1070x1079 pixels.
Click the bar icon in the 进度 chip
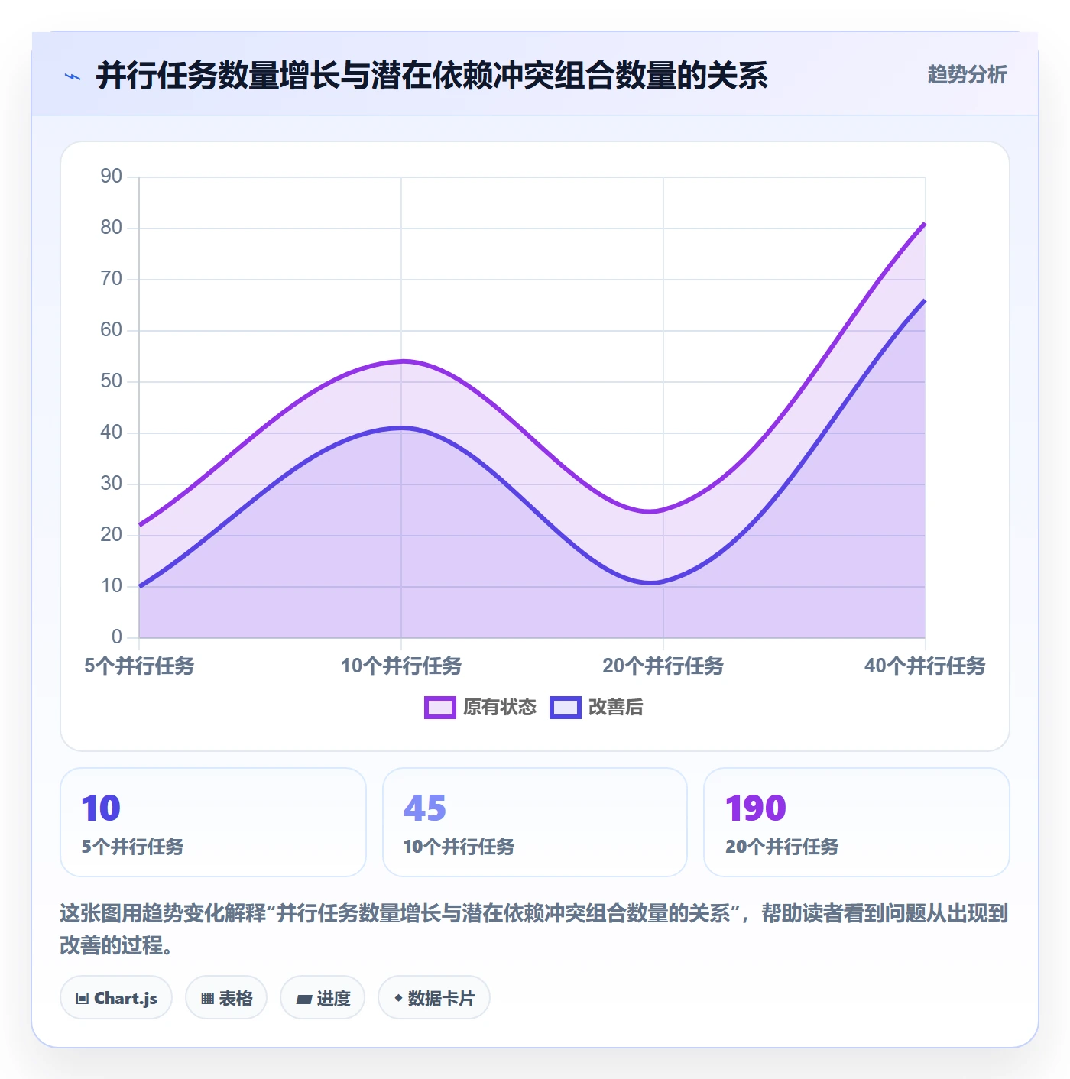pos(304,999)
